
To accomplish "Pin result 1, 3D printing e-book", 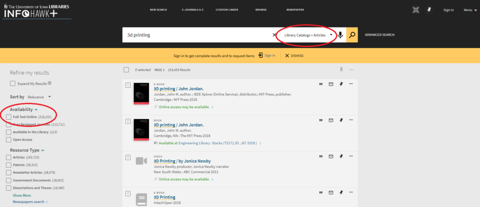I will (x=341, y=84).
